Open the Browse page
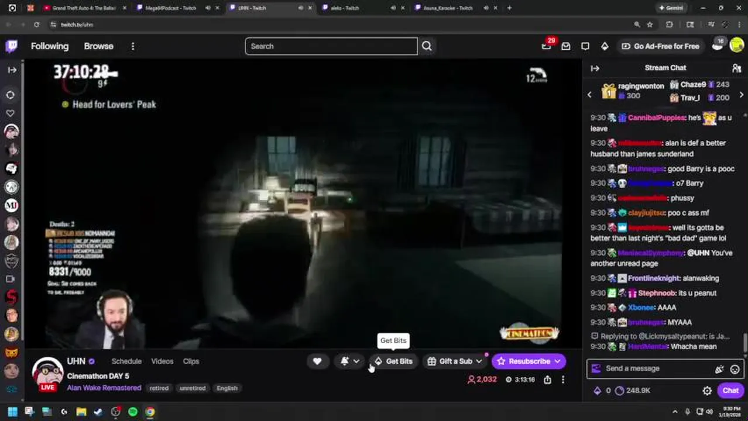The width and height of the screenshot is (748, 421). (x=98, y=46)
